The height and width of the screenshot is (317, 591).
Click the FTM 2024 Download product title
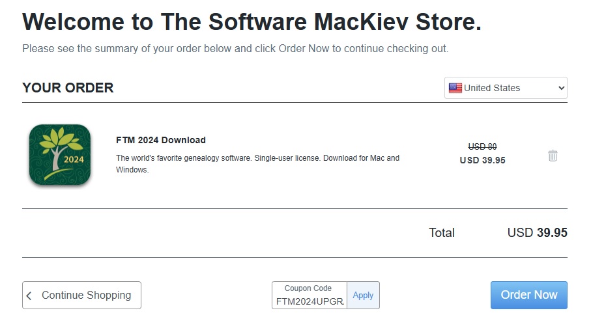pos(160,140)
